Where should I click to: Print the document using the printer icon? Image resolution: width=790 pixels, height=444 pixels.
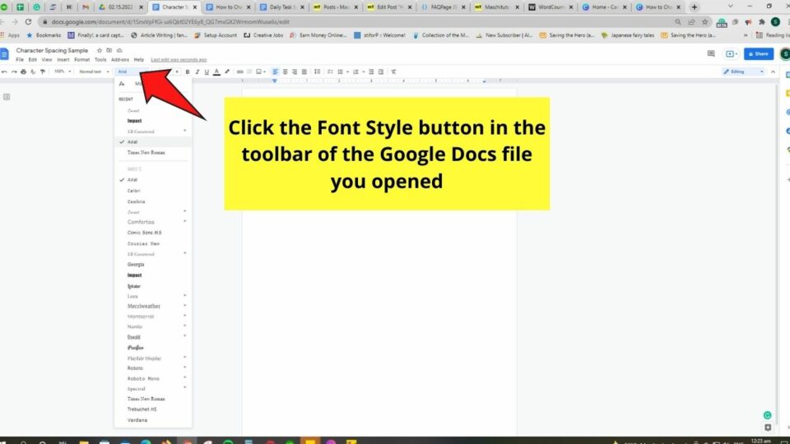pyautogui.click(x=23, y=72)
